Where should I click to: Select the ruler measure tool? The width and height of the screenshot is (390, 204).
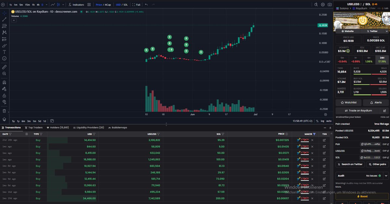pyautogui.click(x=4, y=67)
